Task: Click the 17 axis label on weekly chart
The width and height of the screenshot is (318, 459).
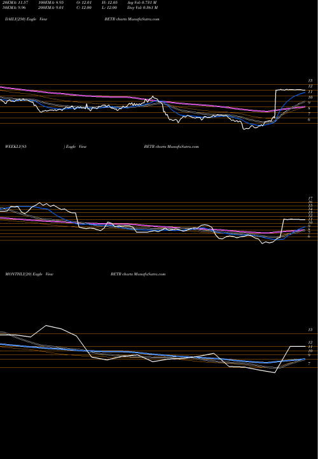Action: click(310, 198)
